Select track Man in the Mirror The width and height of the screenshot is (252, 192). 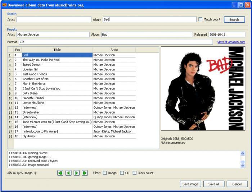[57, 84]
